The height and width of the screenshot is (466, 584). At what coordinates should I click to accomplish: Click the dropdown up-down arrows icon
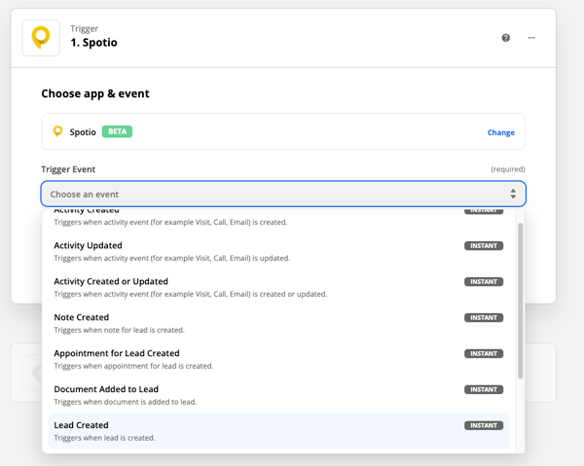pos(513,194)
